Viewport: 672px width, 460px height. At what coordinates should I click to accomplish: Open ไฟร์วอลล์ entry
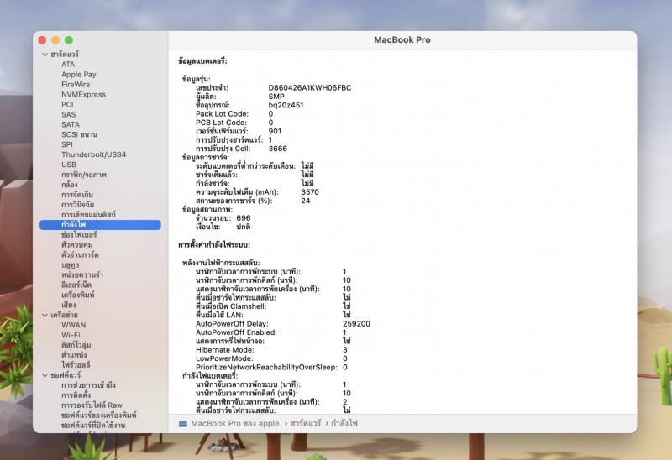(76, 365)
